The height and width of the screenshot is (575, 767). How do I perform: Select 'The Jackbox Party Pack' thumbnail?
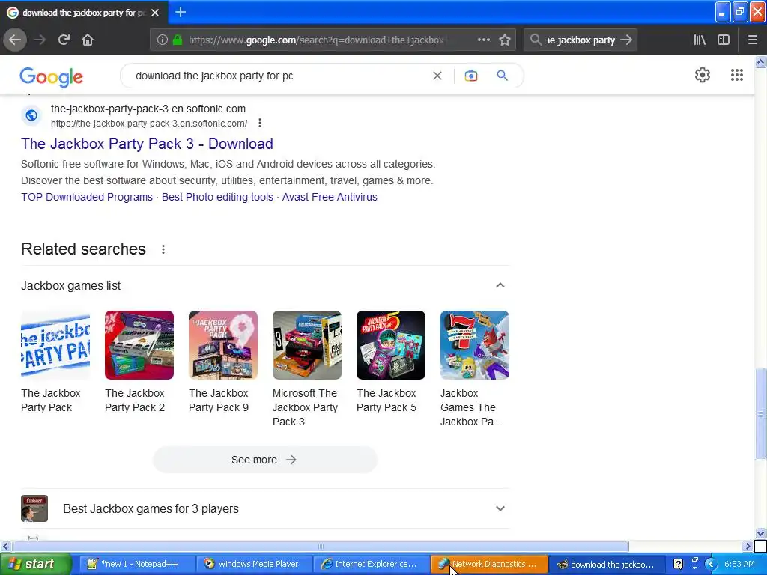click(x=55, y=344)
